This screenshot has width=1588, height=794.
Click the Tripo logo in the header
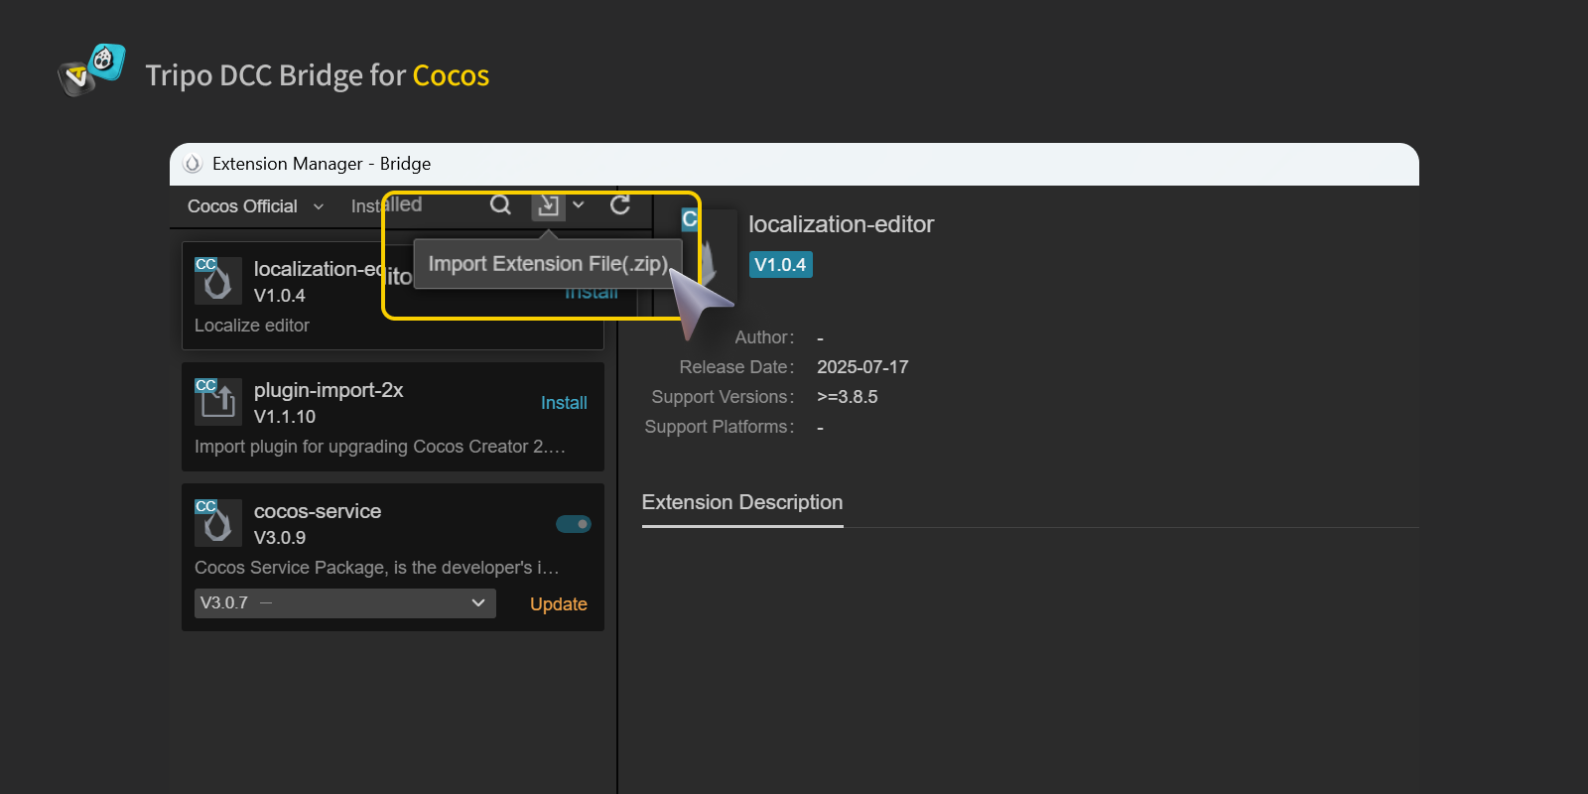91,70
